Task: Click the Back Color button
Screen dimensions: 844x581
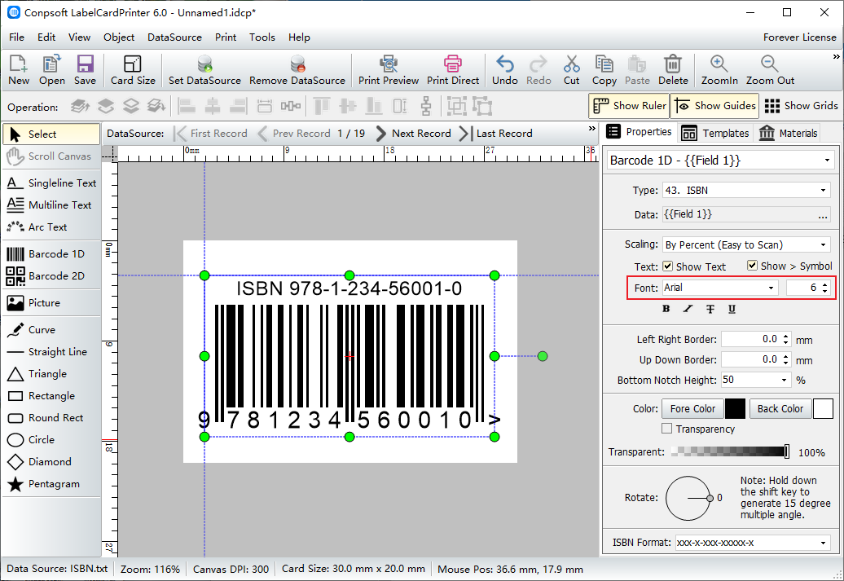Action: coord(780,409)
